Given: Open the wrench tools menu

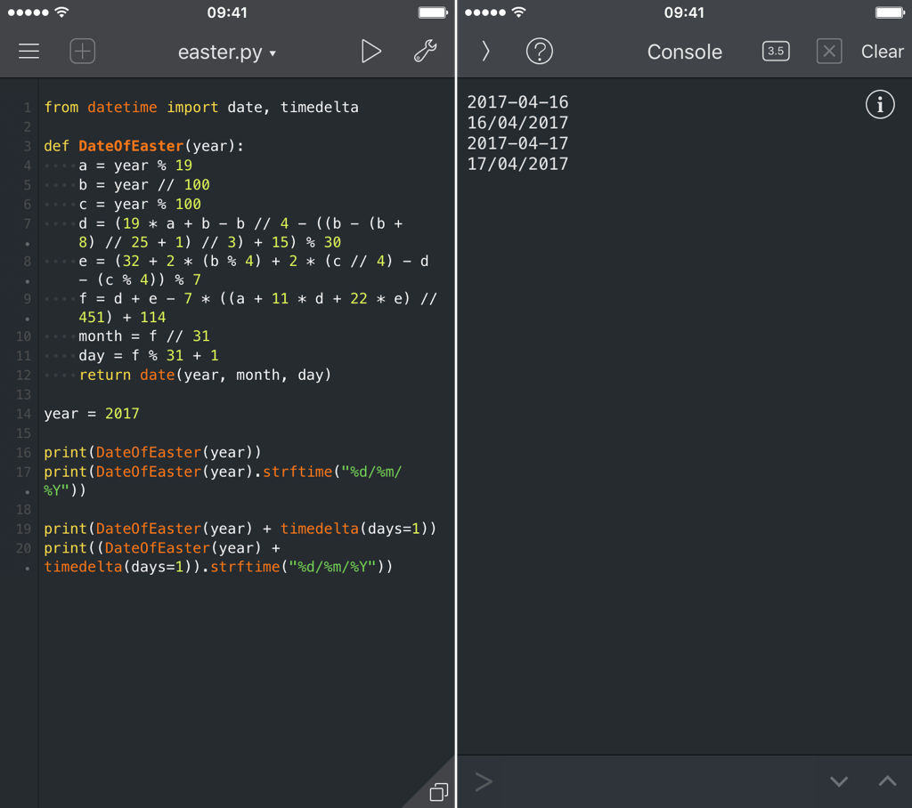Looking at the screenshot, I should [x=425, y=51].
